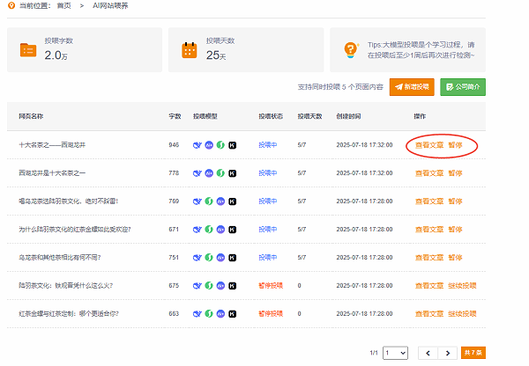The image size is (529, 366).
Task: Click the DeepSeek whale icon in the 751-word row
Action: [197, 258]
